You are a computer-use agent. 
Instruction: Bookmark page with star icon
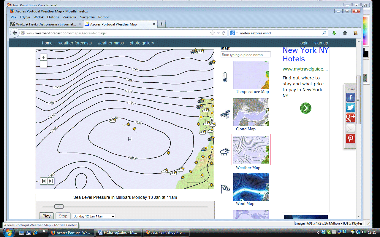(212, 33)
